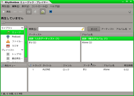
Task: Click the status bar 1 曲, 6 分間, 6.5 MB
Action: [12, 94]
